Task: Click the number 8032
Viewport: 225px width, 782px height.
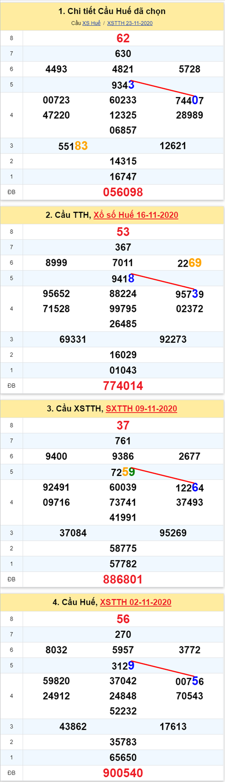Action: pyautogui.click(x=56, y=650)
